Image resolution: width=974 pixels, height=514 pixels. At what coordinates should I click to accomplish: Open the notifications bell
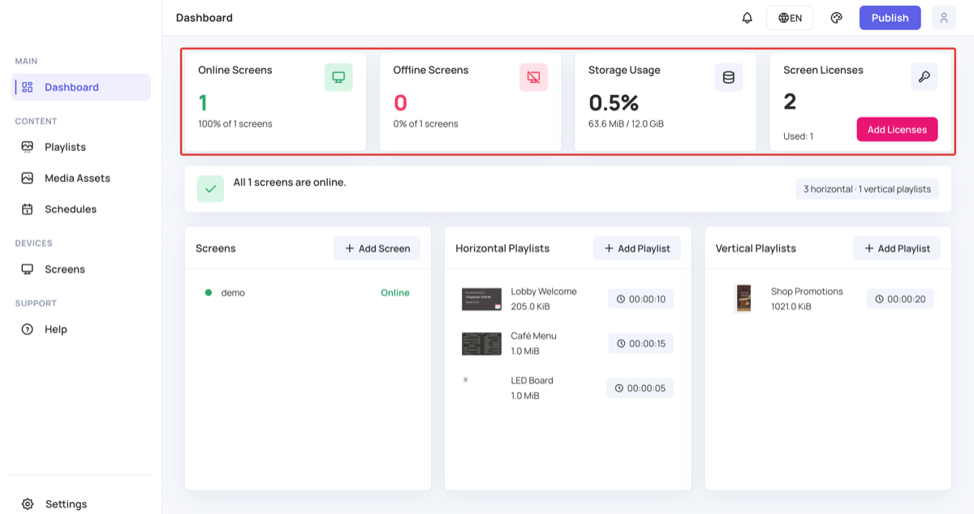pyautogui.click(x=747, y=18)
